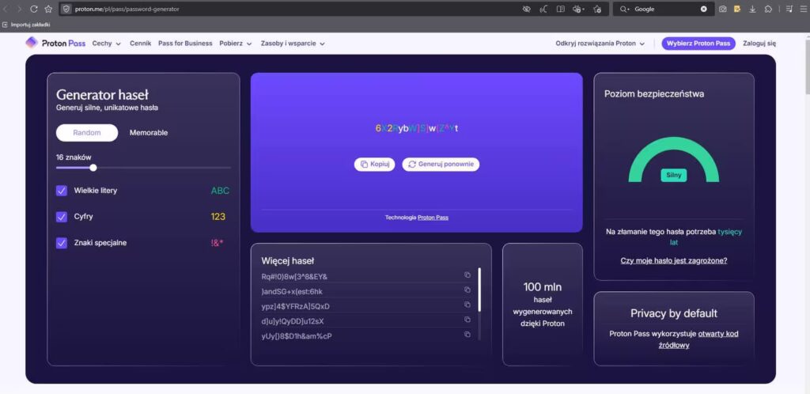Open the tracker-blocker dropdown in address bar

[x=578, y=9]
